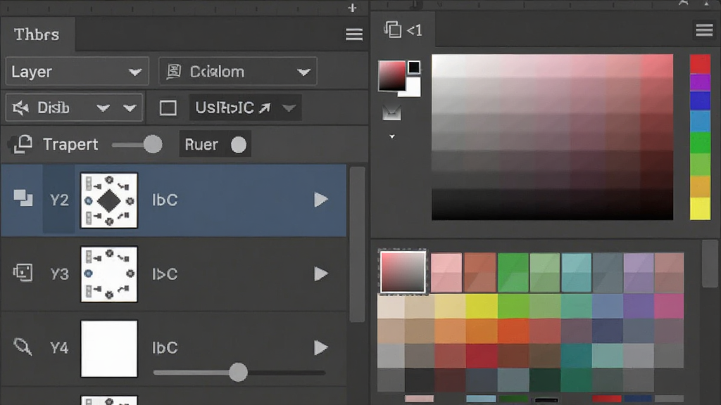This screenshot has width=721, height=405.
Task: Toggle the checkbox beside UsIfbIC
Action: (x=168, y=108)
